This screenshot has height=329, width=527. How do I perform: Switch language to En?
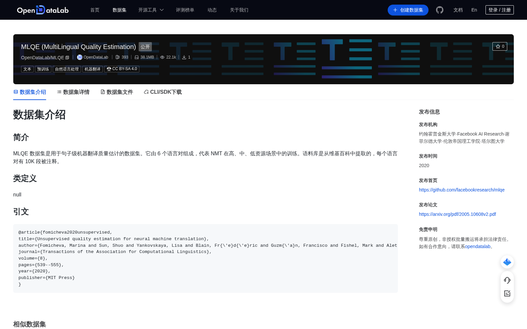(474, 10)
